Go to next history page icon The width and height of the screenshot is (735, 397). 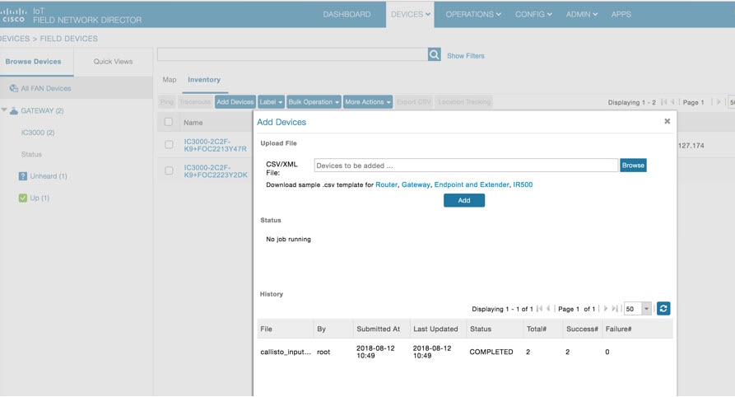click(x=606, y=308)
